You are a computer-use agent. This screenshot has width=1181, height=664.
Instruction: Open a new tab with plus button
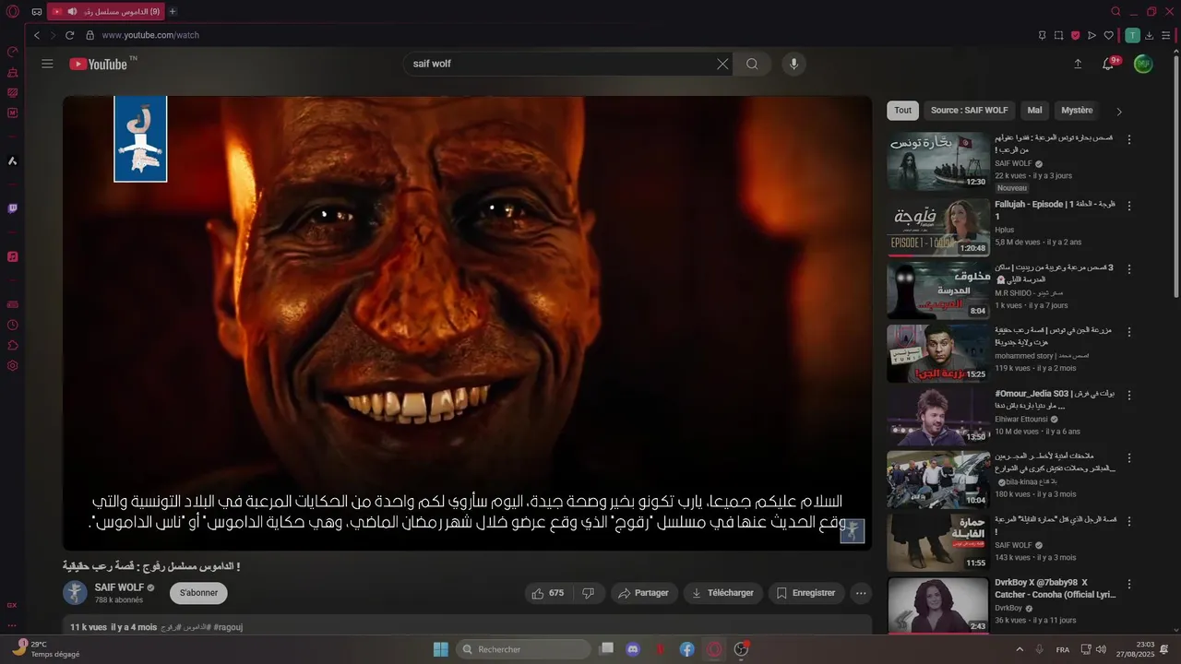pos(173,11)
